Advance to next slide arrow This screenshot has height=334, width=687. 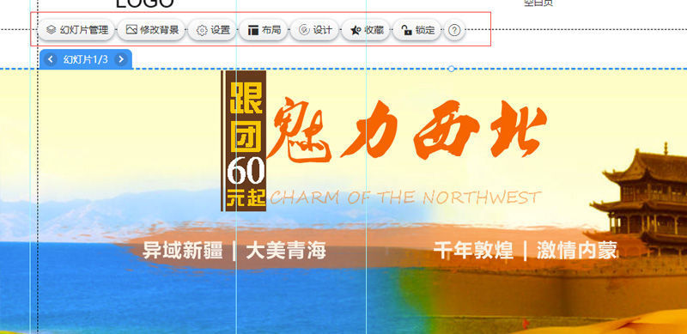tap(121, 59)
